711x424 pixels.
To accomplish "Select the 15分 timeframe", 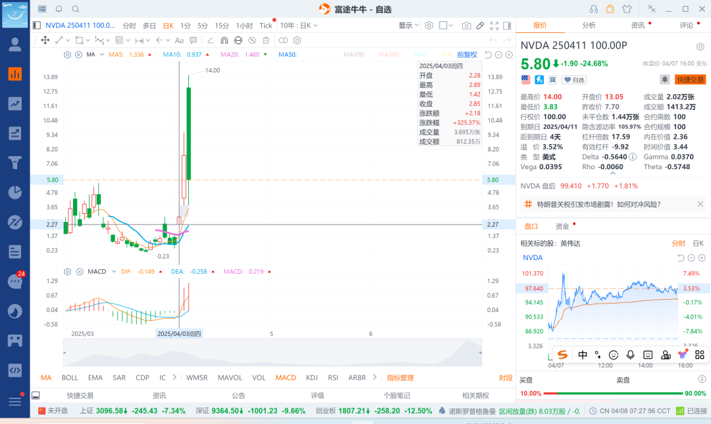I will 222,26.
